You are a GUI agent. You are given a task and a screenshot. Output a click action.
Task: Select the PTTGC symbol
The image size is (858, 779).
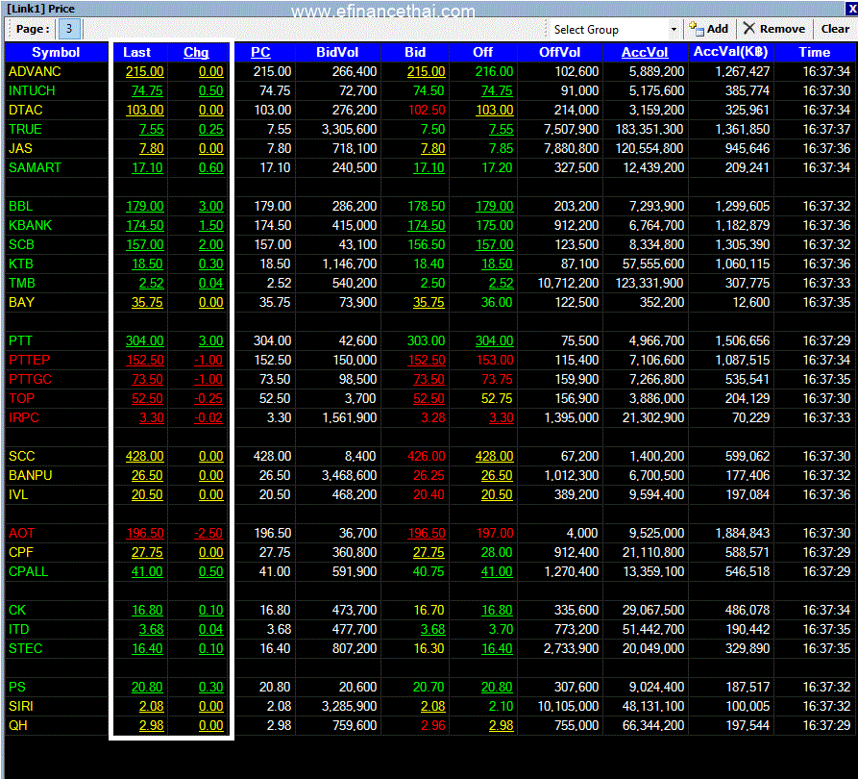[x=30, y=379]
